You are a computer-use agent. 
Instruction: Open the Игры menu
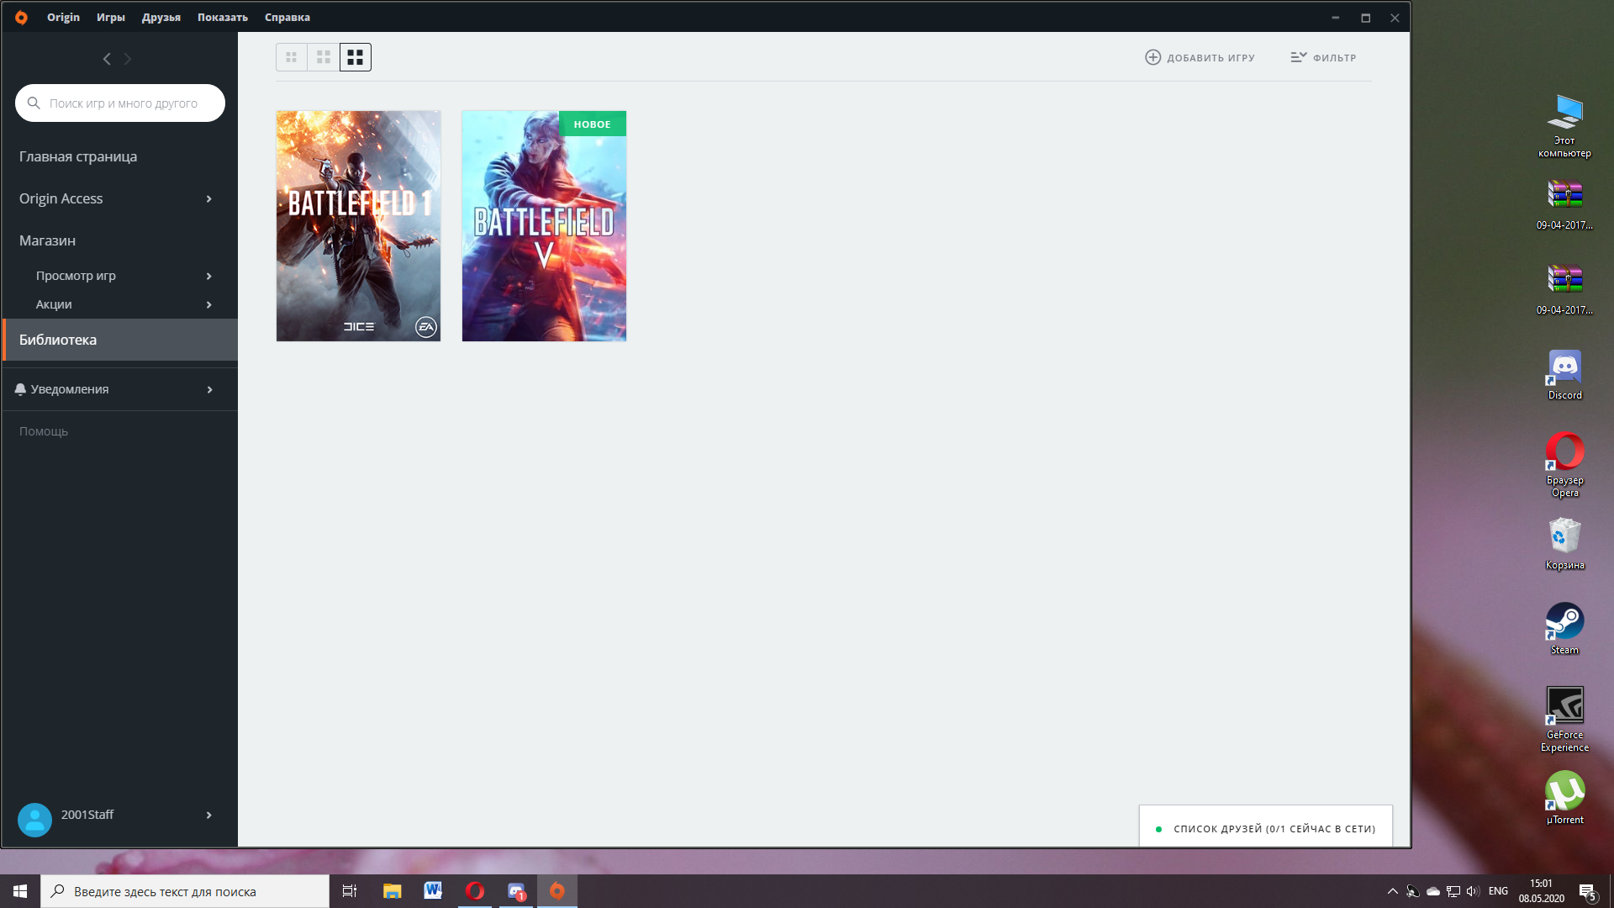(111, 17)
